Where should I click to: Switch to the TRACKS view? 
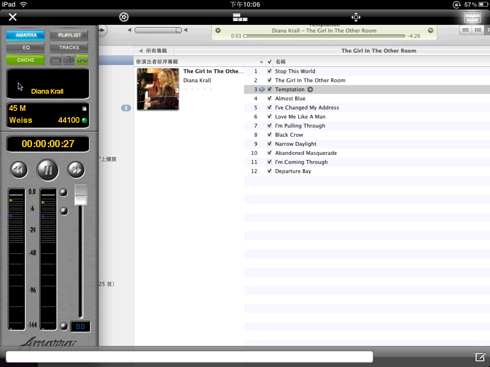click(x=69, y=47)
